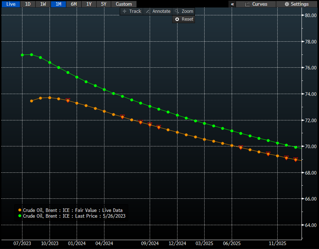The image size is (319, 249).
Task: Click the green Last Price legend dot
Action: (x=20, y=216)
